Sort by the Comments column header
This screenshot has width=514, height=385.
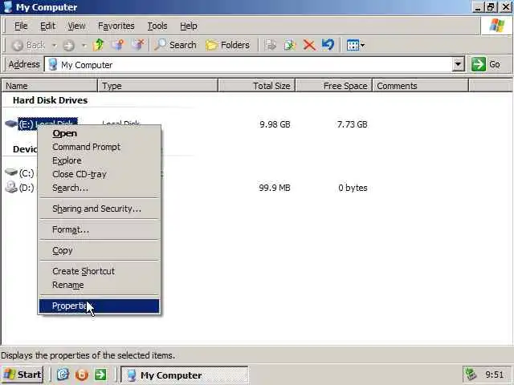coord(421,86)
